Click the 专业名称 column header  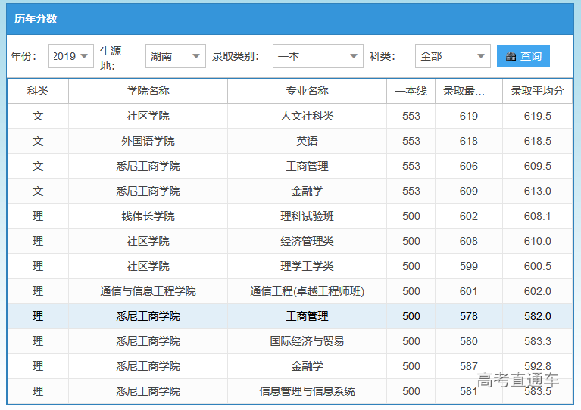point(307,91)
